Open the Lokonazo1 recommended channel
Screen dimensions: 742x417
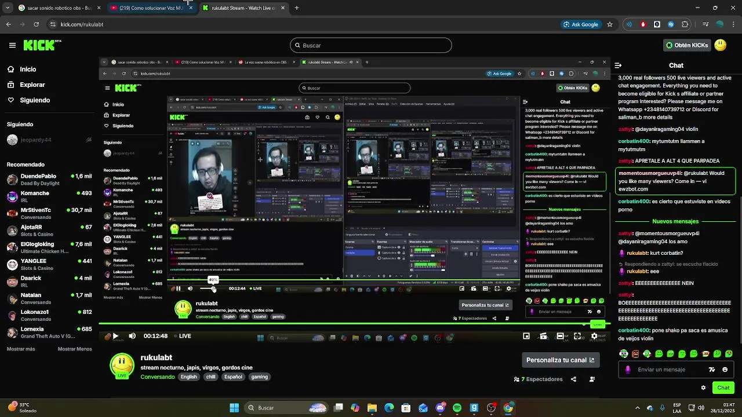click(x=49, y=315)
